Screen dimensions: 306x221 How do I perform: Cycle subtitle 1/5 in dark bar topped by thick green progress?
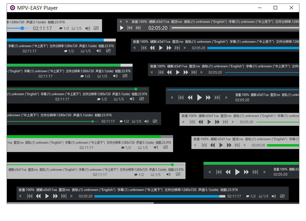click(x=102, y=76)
